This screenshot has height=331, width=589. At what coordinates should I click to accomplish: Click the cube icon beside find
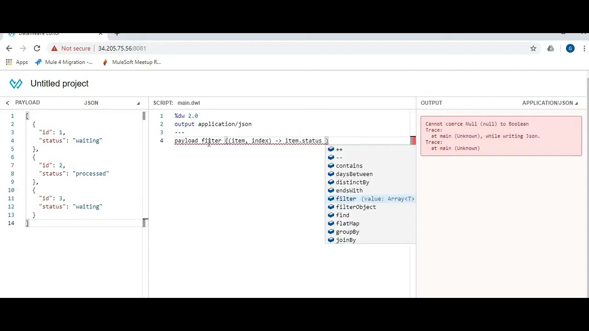pos(331,216)
